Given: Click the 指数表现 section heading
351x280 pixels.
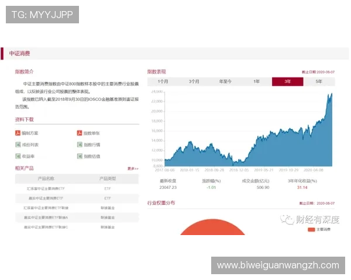Looking at the screenshot, I should [x=156, y=72].
